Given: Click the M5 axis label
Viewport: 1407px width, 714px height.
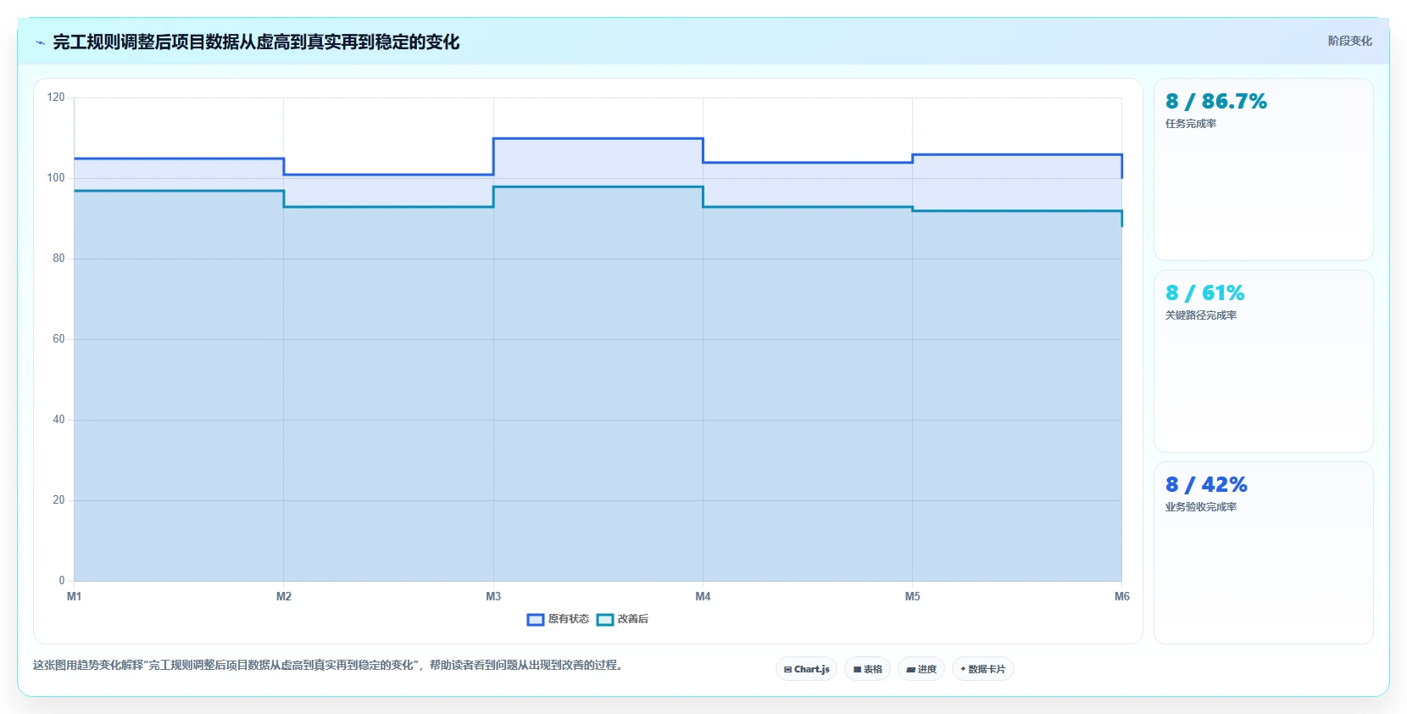Looking at the screenshot, I should [x=912, y=597].
